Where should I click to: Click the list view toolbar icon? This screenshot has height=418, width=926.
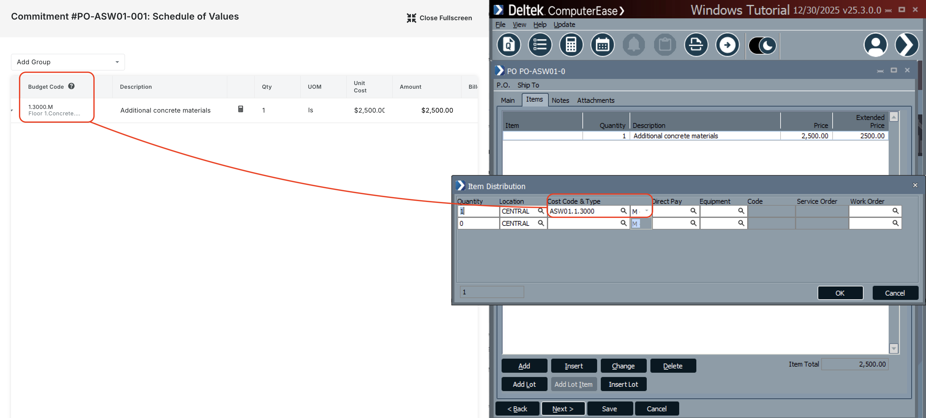(x=540, y=45)
